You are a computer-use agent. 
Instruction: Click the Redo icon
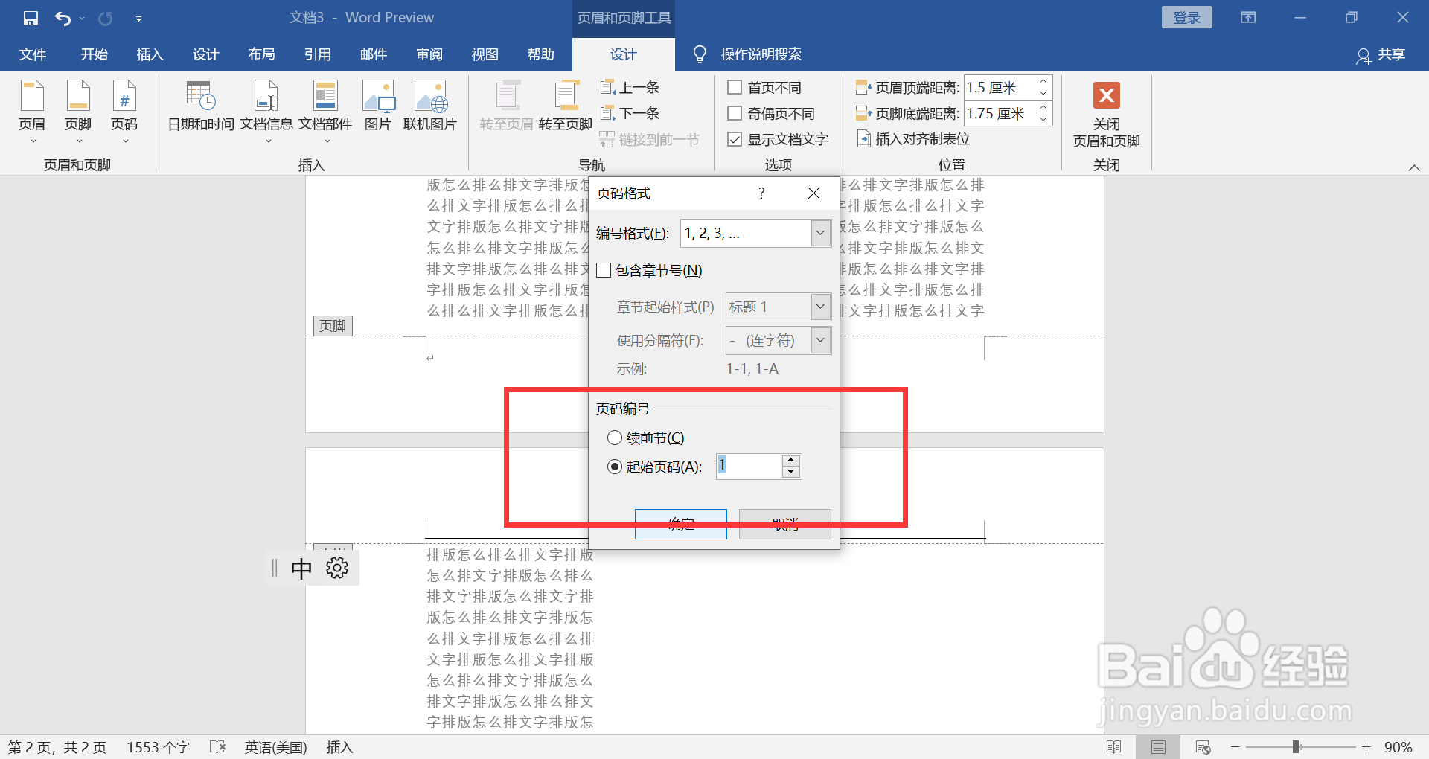click(x=106, y=18)
